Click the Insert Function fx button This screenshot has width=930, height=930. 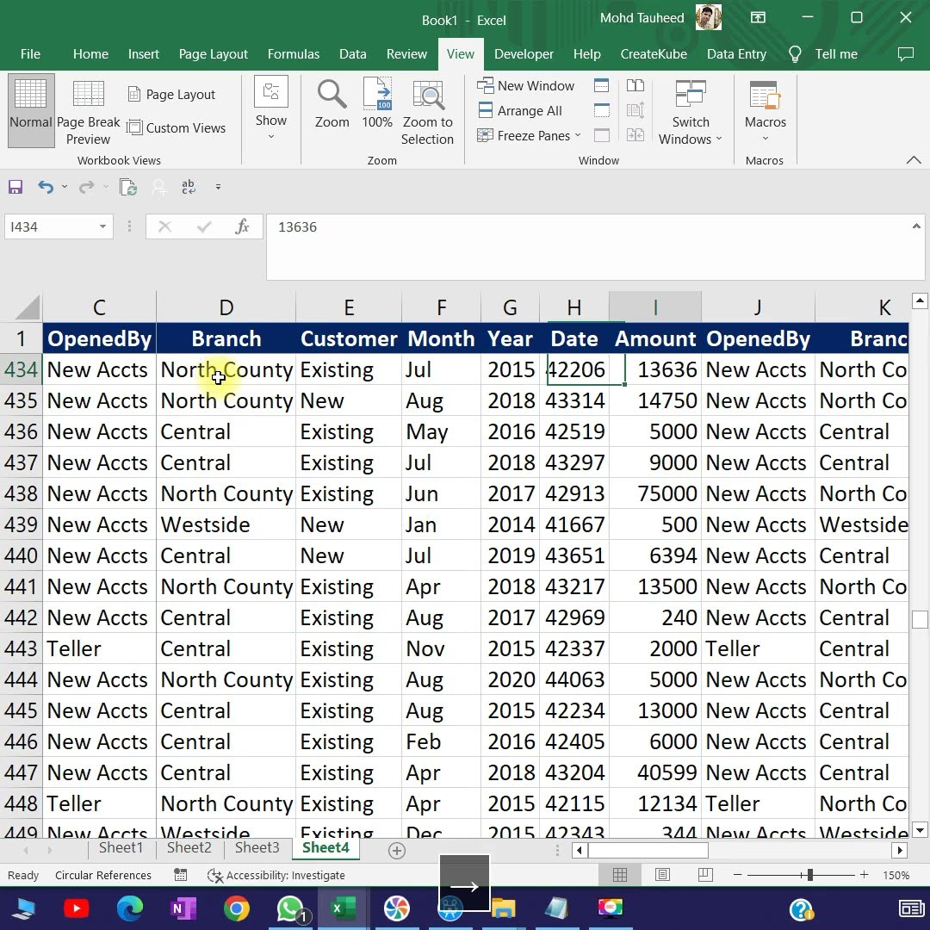(x=242, y=226)
